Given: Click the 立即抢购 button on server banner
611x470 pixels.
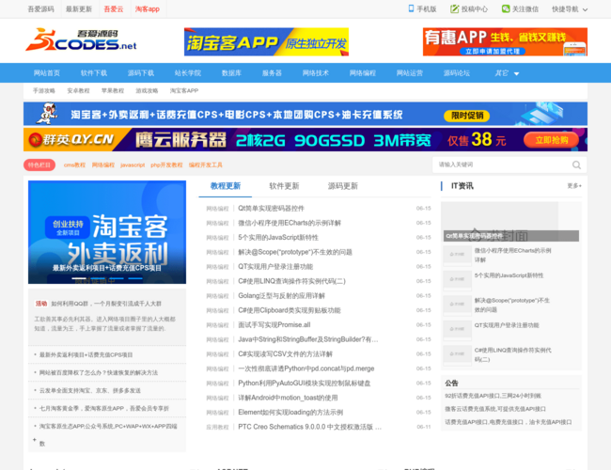Looking at the screenshot, I should [552, 140].
